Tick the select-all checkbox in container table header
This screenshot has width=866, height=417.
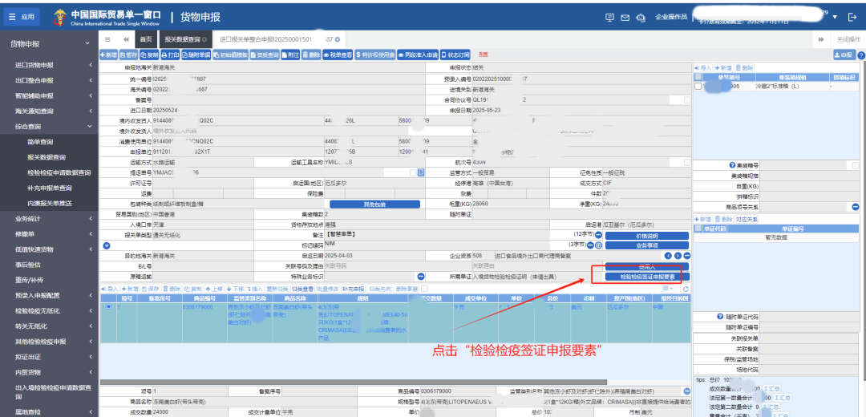click(698, 77)
